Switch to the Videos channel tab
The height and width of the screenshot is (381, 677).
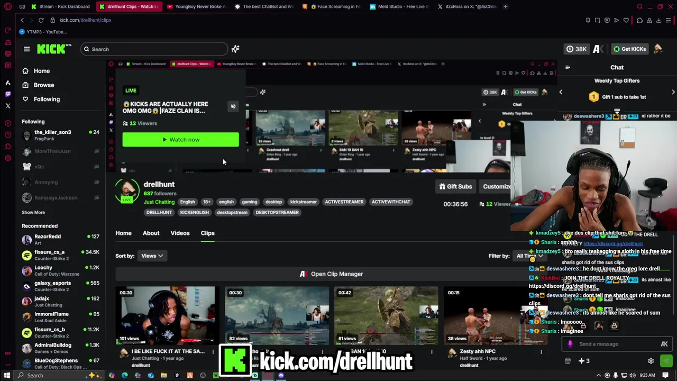180,233
